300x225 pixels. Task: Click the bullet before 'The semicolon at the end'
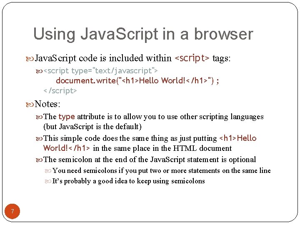click(x=39, y=160)
